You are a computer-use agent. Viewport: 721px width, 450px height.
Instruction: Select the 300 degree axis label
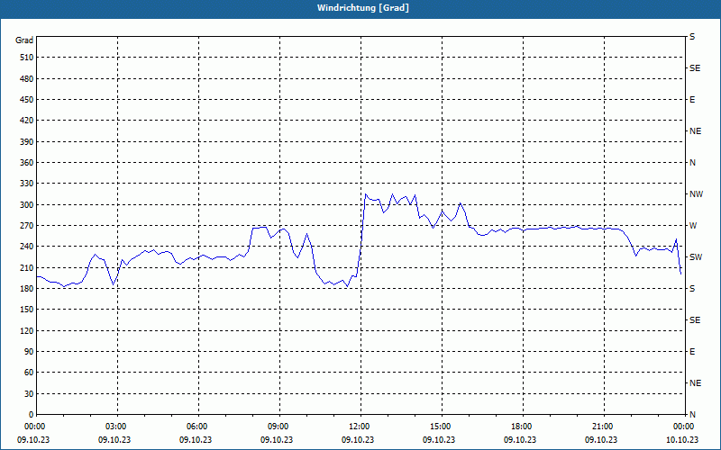point(27,205)
